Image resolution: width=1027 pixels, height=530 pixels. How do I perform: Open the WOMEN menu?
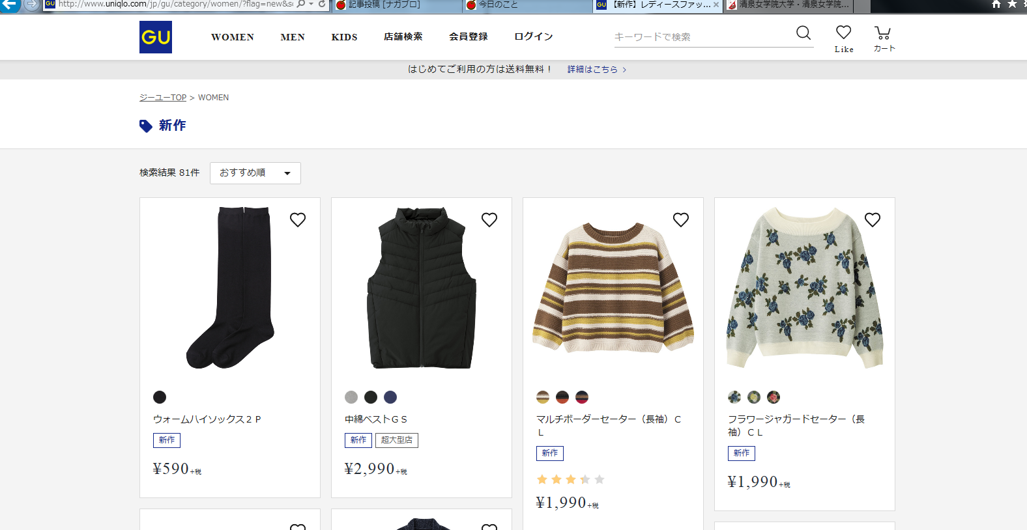tap(233, 37)
